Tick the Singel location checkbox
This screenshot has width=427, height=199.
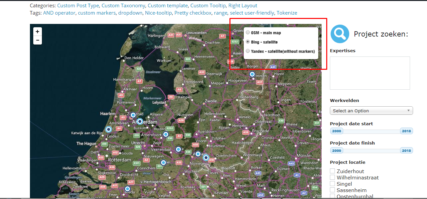[332, 183]
